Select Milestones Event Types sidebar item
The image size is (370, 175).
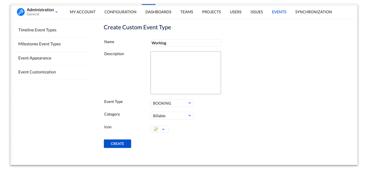[x=40, y=44]
